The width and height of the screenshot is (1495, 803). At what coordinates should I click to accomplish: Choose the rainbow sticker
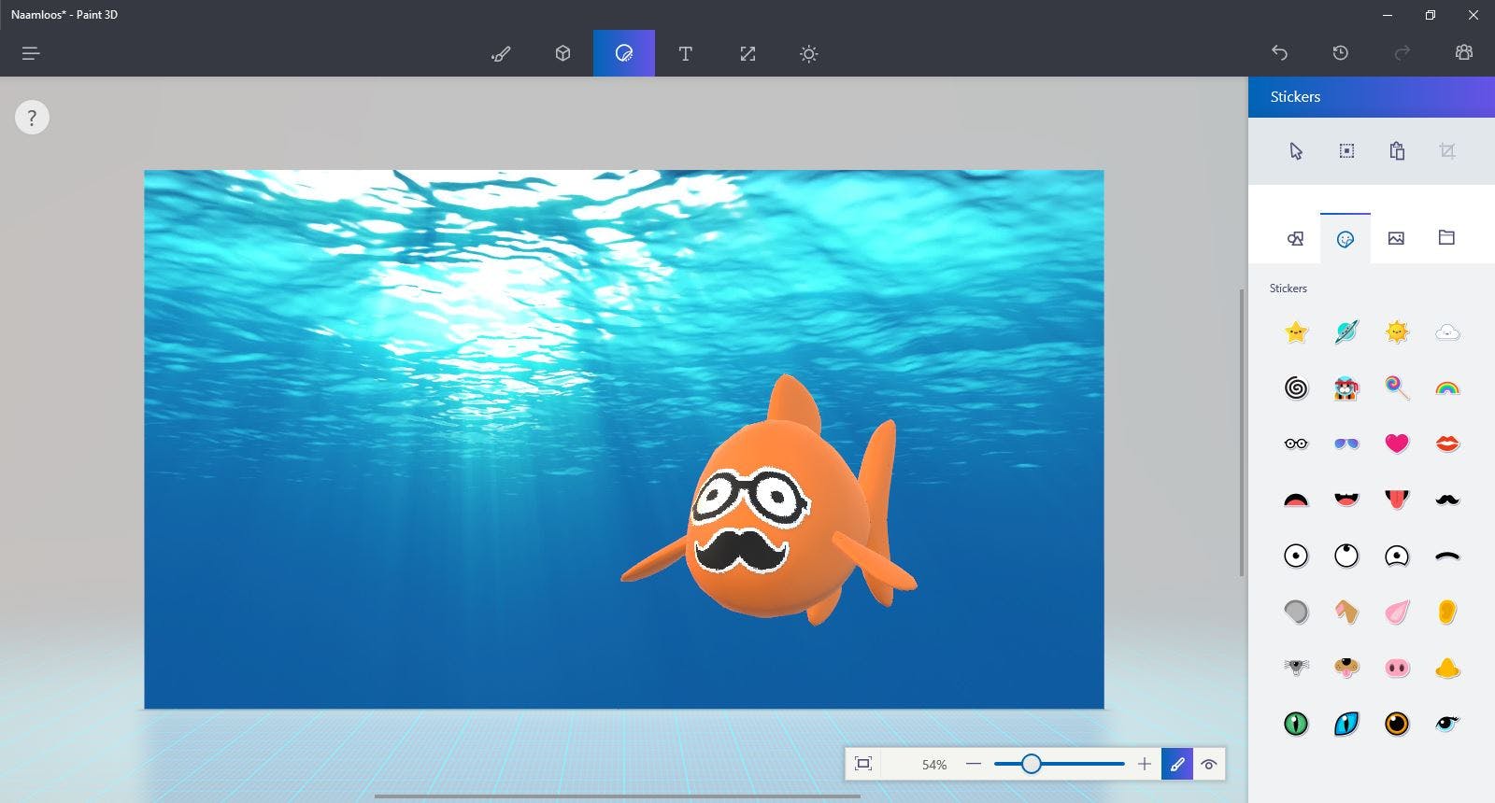[1446, 387]
